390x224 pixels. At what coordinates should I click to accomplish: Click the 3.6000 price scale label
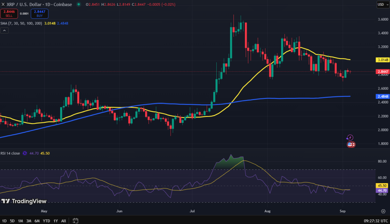point(383,19)
